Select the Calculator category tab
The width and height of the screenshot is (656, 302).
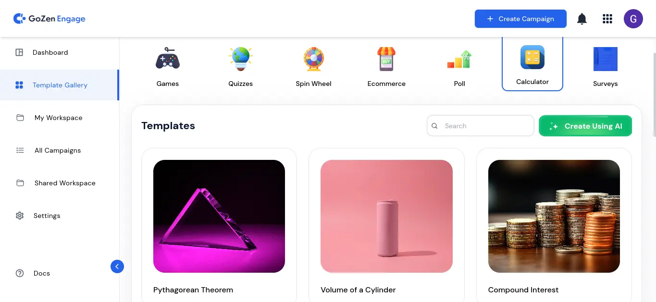(532, 63)
